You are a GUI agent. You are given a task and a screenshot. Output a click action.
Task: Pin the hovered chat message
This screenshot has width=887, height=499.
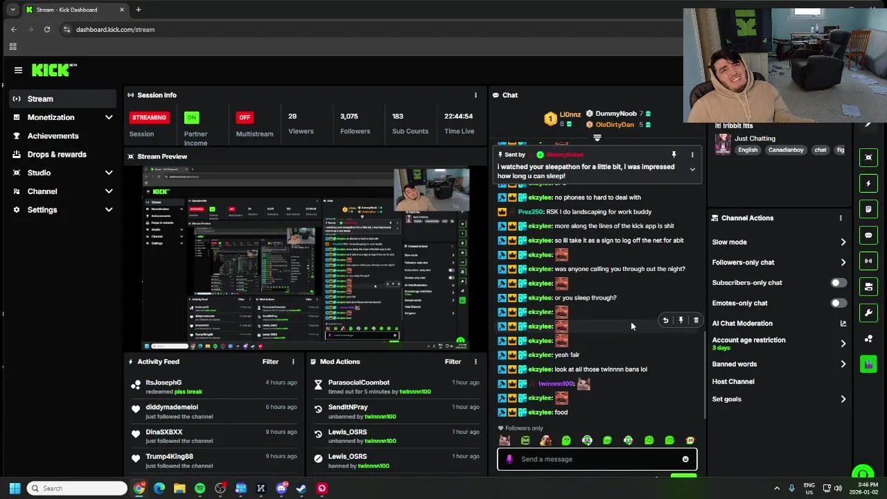[680, 320]
